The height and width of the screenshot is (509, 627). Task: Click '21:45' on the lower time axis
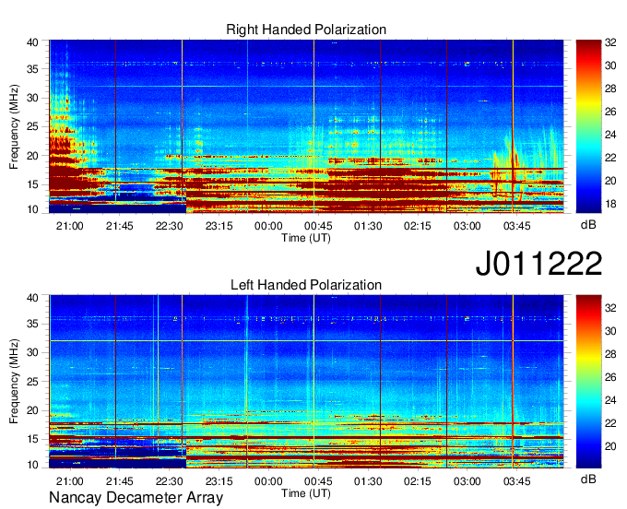pyautogui.click(x=119, y=481)
